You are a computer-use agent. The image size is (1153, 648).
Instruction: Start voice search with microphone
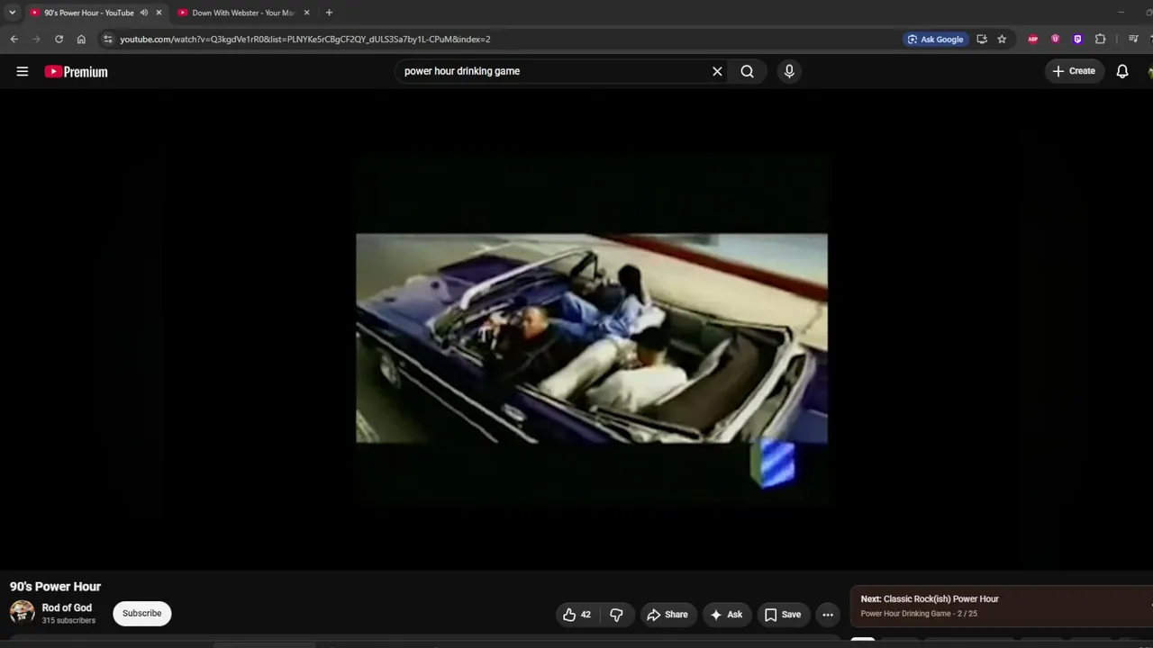coord(789,71)
